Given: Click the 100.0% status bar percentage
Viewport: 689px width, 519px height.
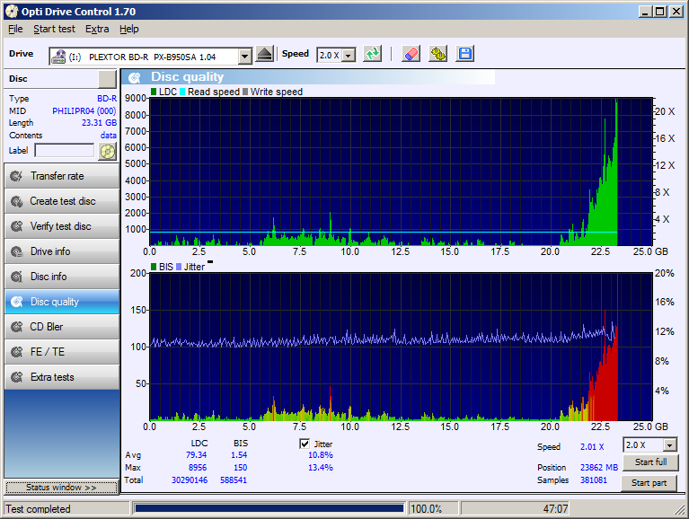Looking at the screenshot, I should pos(426,509).
